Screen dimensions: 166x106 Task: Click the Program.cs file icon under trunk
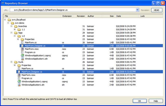tap(19, 78)
